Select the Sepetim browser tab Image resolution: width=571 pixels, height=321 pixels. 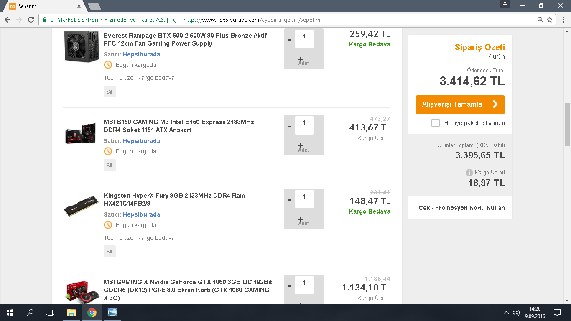point(43,6)
